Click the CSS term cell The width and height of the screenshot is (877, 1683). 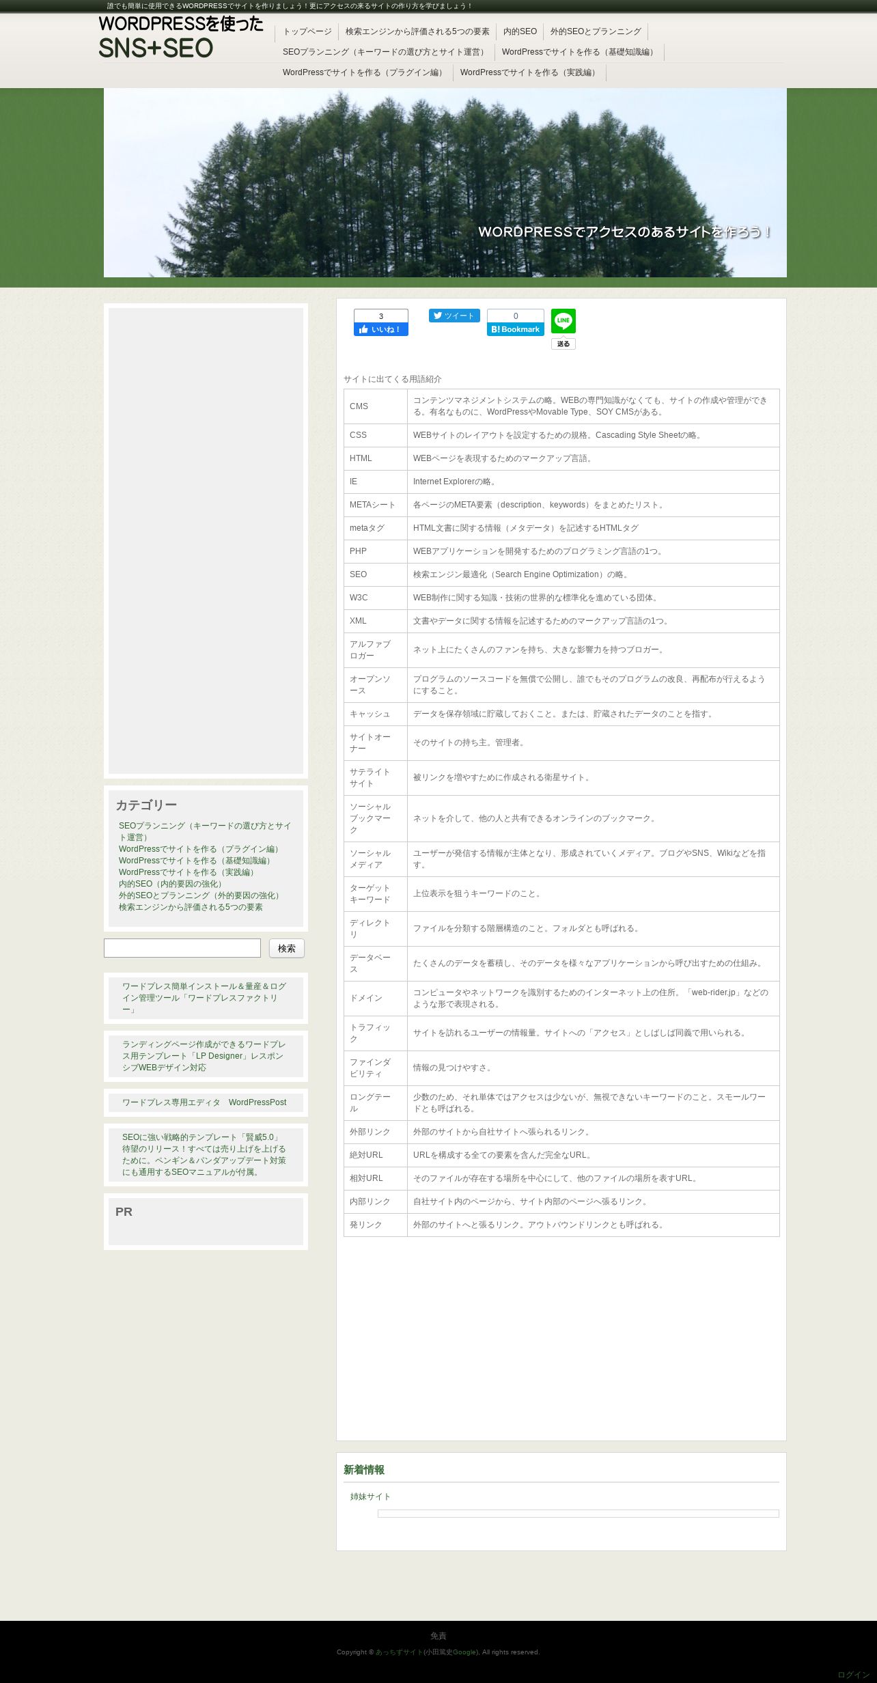pyautogui.click(x=376, y=435)
